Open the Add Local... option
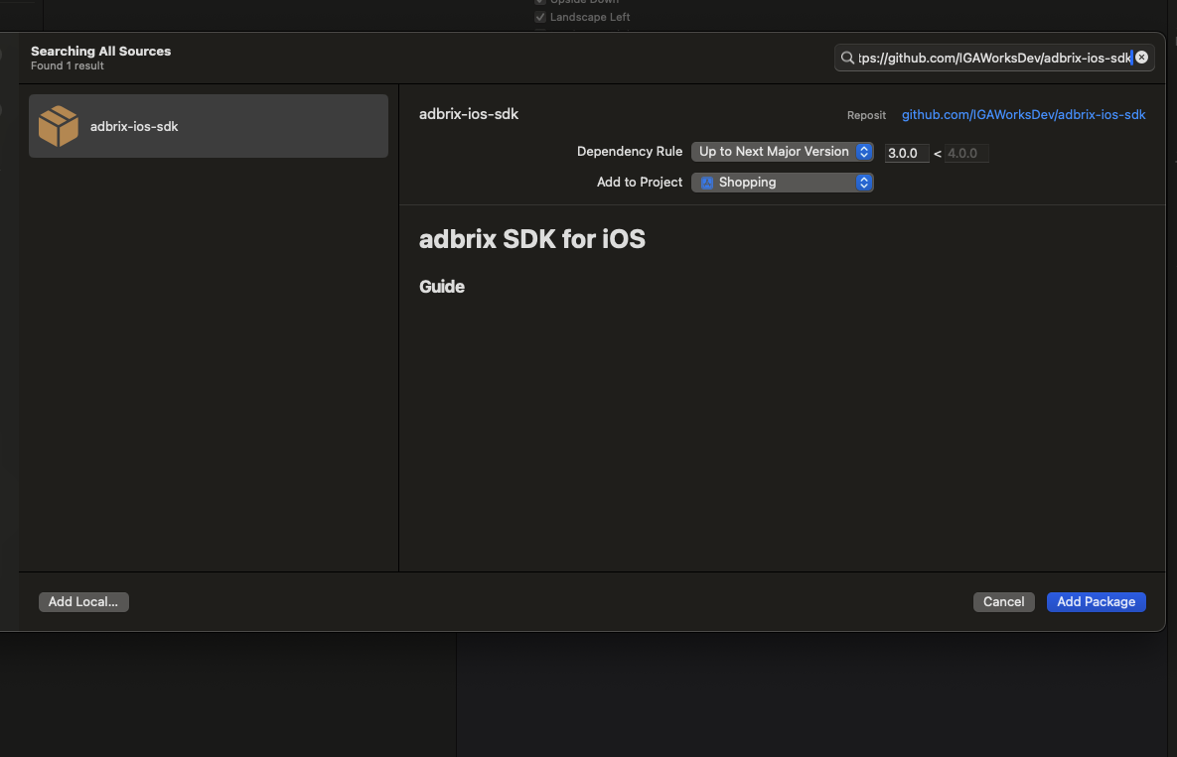Image resolution: width=1177 pixels, height=757 pixels. (83, 602)
